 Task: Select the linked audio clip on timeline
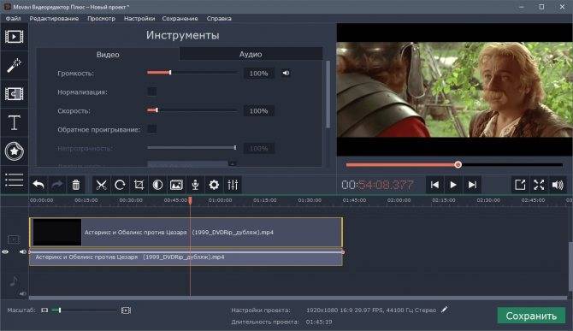186,258
